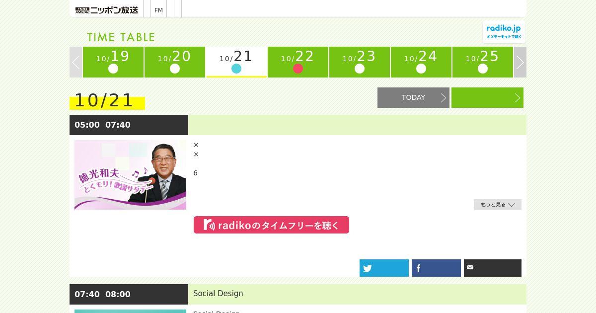This screenshot has width=596, height=313.
Task: Select the 10/23 date tab
Action: coord(360,62)
